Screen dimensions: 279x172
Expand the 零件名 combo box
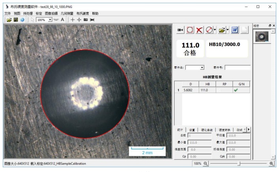click(202, 67)
